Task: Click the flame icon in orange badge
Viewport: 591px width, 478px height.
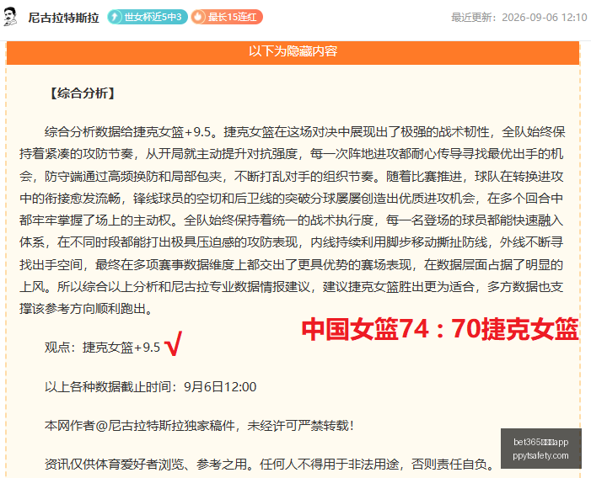Action: pyautogui.click(x=198, y=17)
